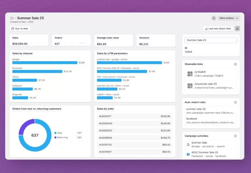Screen dimensions: 251x173
Task: Open the Sales metric card
Action: [x=29, y=41]
